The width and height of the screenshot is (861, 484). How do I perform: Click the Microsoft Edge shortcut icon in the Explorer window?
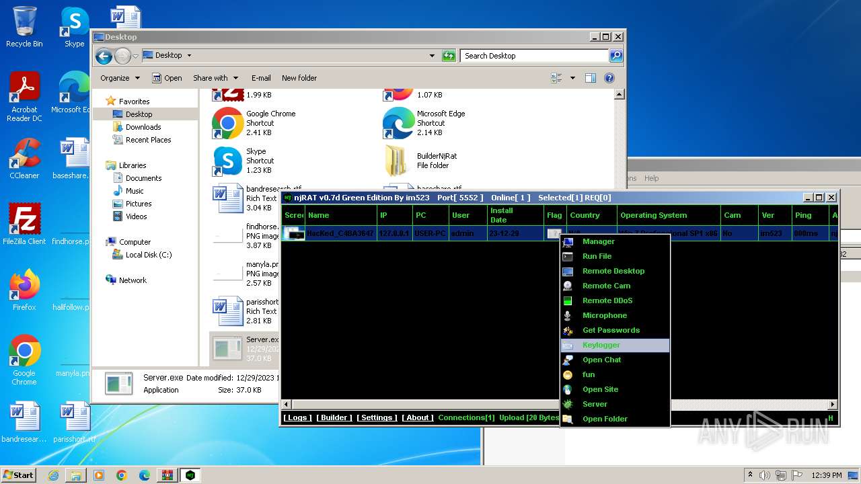pyautogui.click(x=398, y=123)
